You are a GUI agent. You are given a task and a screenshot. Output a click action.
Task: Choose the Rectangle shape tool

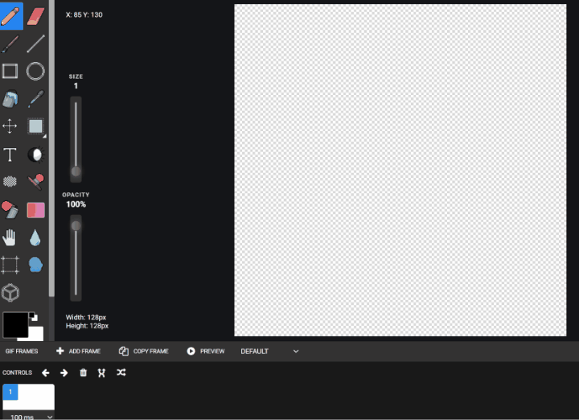point(10,71)
